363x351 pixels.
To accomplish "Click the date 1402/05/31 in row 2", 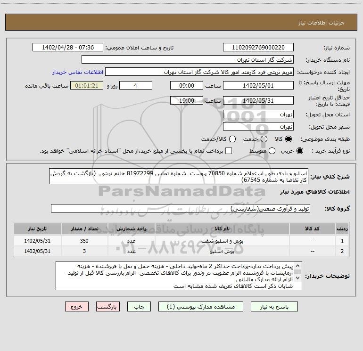I will pos(37,251).
